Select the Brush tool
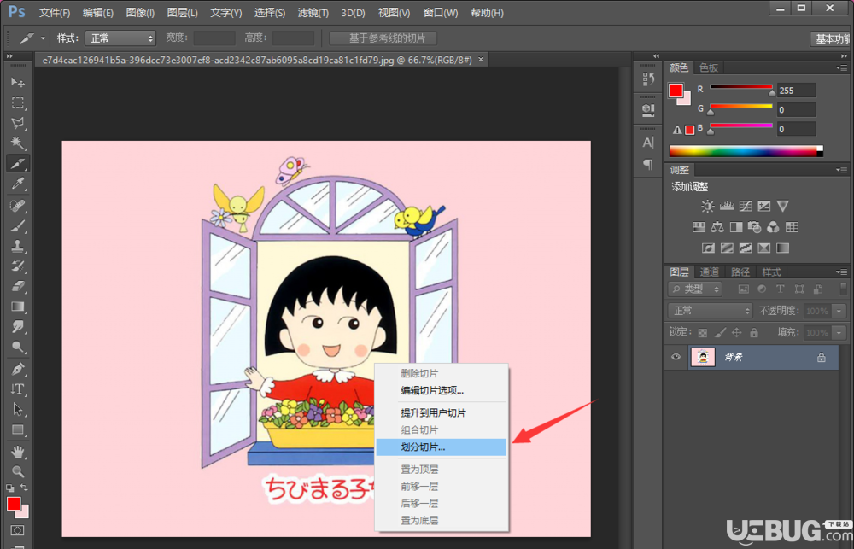This screenshot has height=549, width=854. tap(17, 226)
